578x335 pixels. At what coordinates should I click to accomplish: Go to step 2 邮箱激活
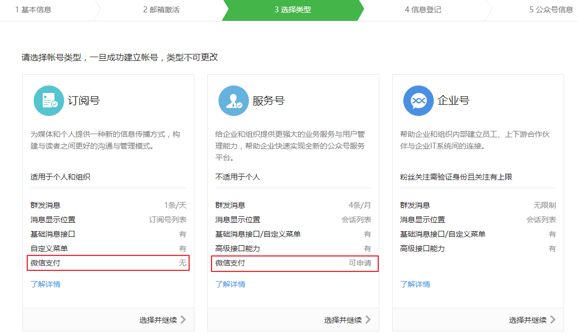click(x=161, y=10)
